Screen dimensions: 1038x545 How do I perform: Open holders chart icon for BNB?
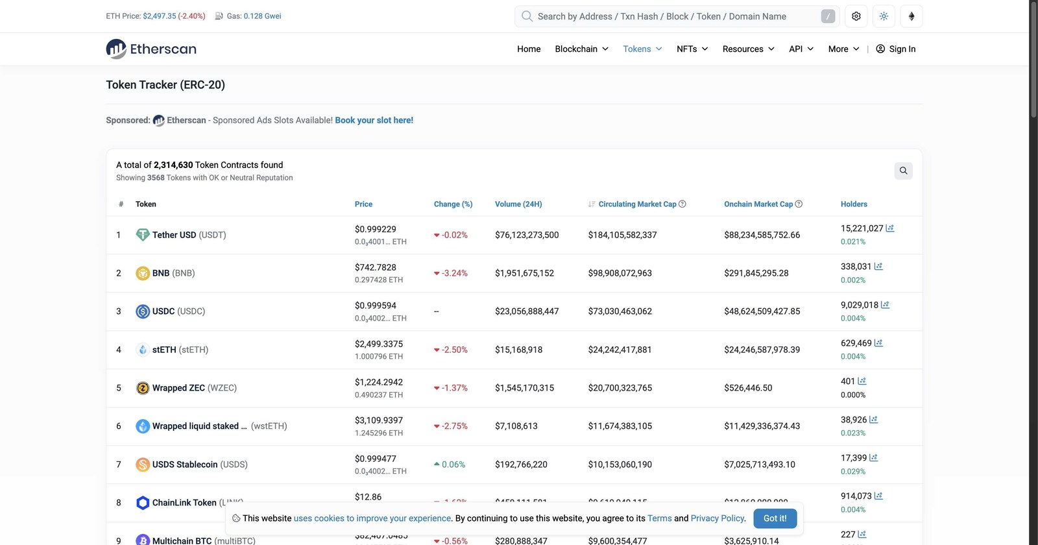point(878,267)
